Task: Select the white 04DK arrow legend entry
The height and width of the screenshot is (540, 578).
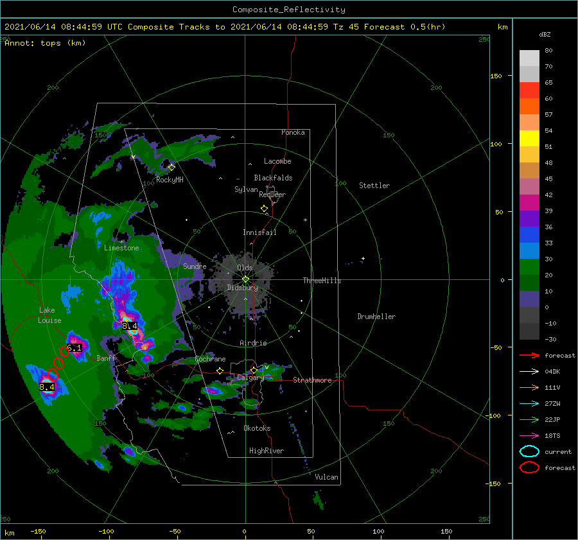Action: [x=529, y=371]
